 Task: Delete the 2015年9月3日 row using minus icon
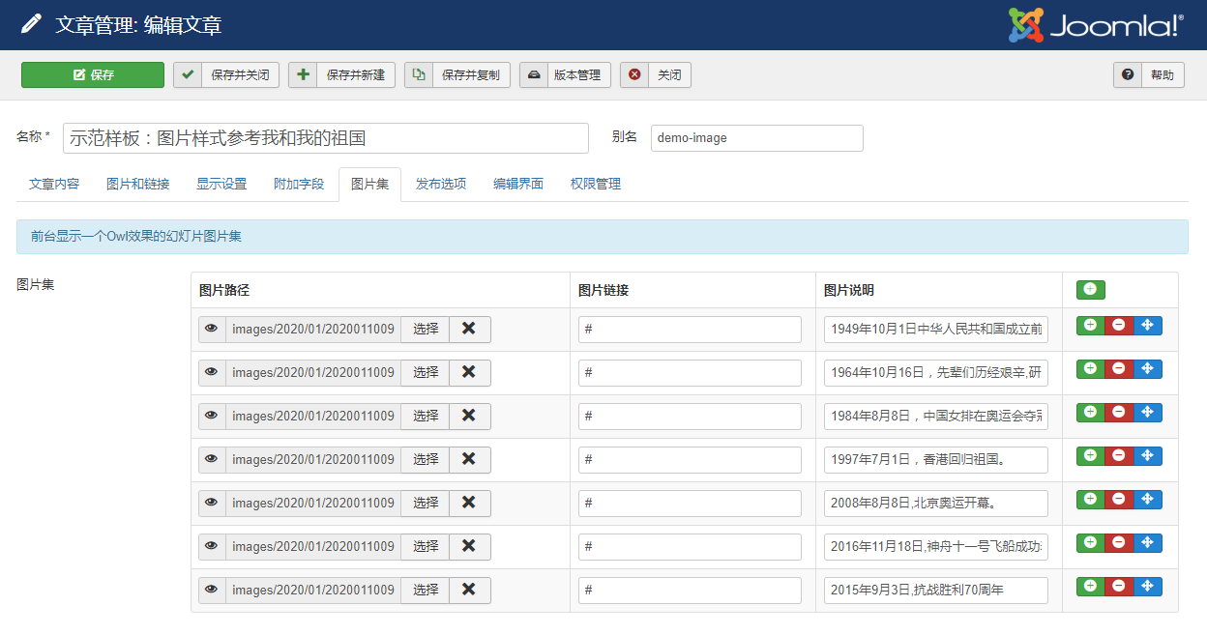(1119, 587)
